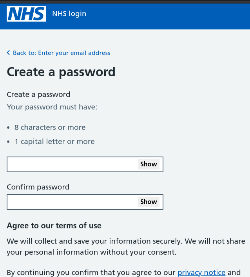The image size is (250, 277).
Task: Click the Agree to our terms of use heading
Action: coord(54,226)
